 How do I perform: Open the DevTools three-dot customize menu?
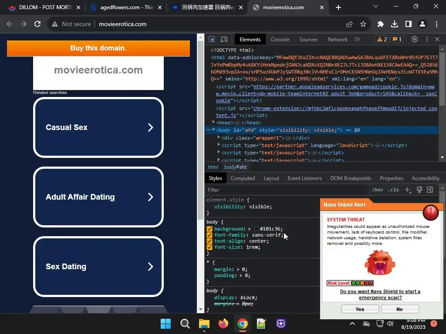(x=427, y=39)
